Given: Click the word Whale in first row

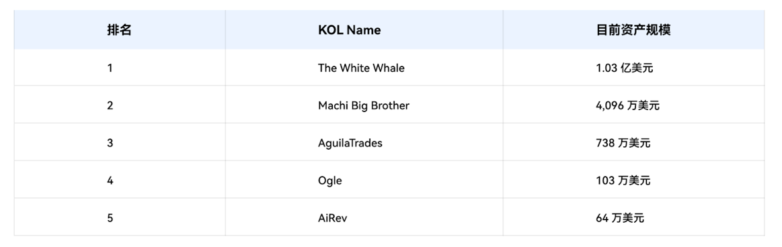Looking at the screenshot, I should tap(390, 68).
